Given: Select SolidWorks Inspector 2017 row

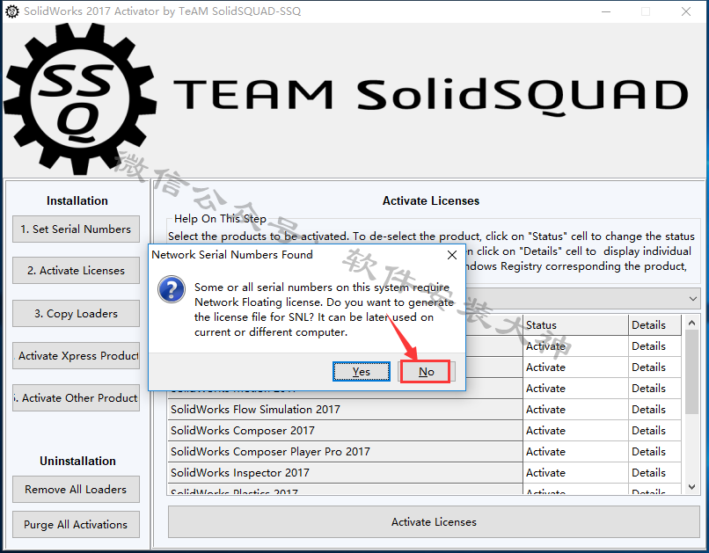Looking at the screenshot, I should [346, 473].
